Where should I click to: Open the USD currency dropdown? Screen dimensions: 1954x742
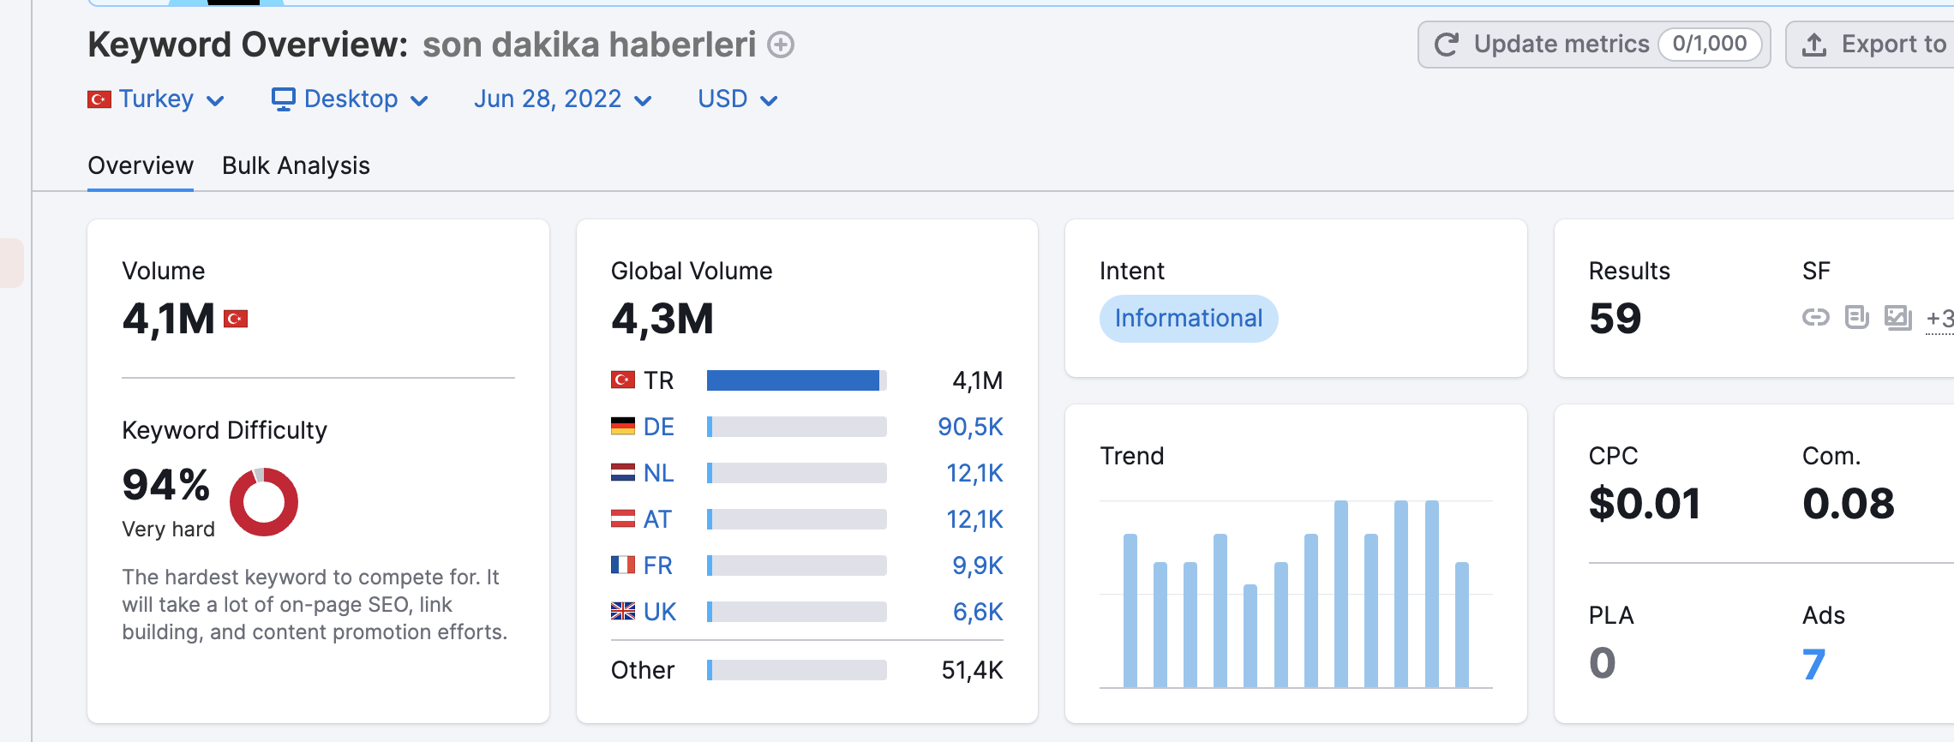tap(737, 99)
